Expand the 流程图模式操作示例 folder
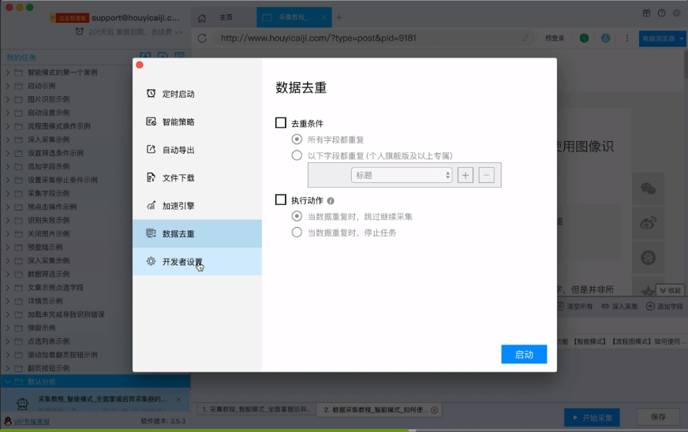Image resolution: width=688 pixels, height=432 pixels. 7,126
